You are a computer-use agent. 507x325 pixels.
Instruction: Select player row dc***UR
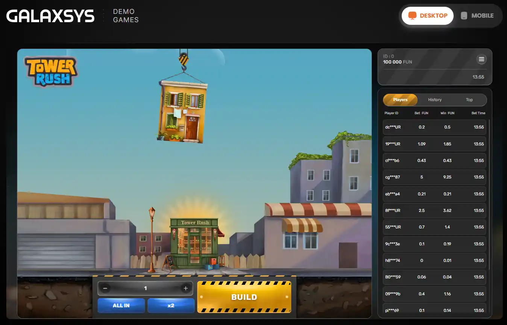click(x=434, y=127)
